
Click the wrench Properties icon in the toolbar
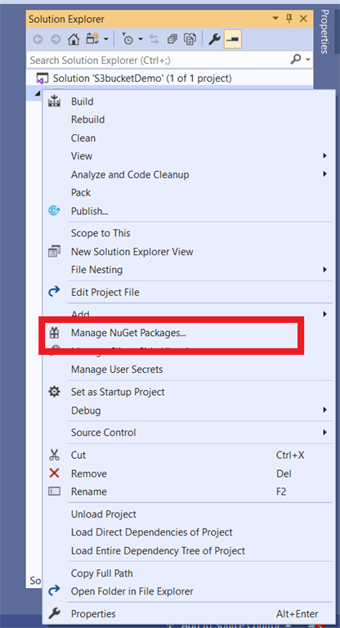(x=214, y=39)
